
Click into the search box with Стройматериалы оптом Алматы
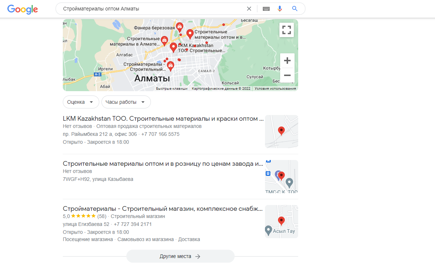click(x=152, y=9)
